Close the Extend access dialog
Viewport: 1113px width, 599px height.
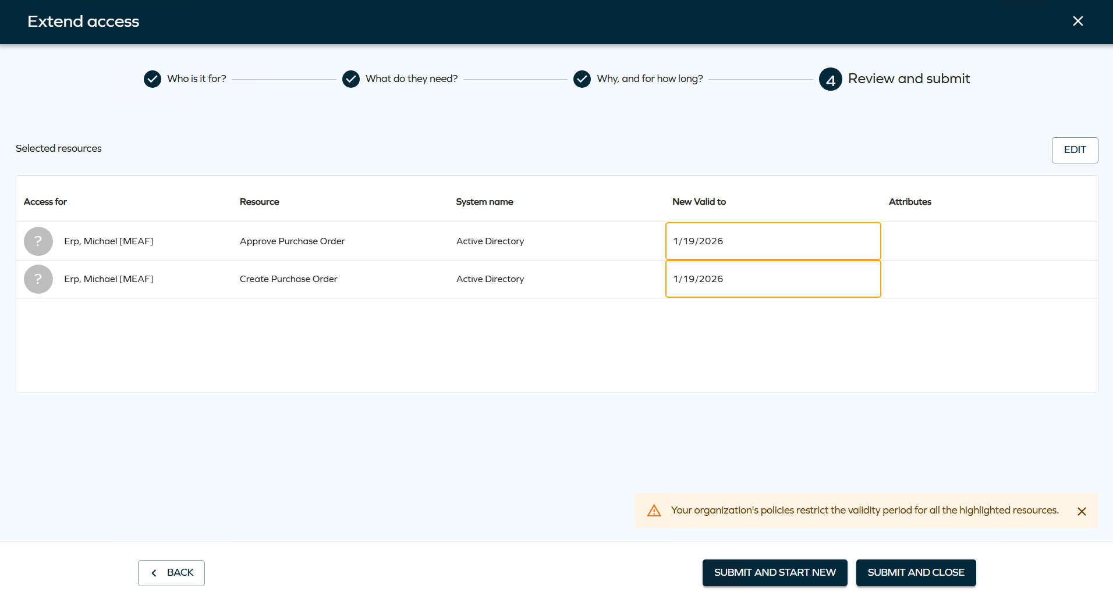point(1078,21)
